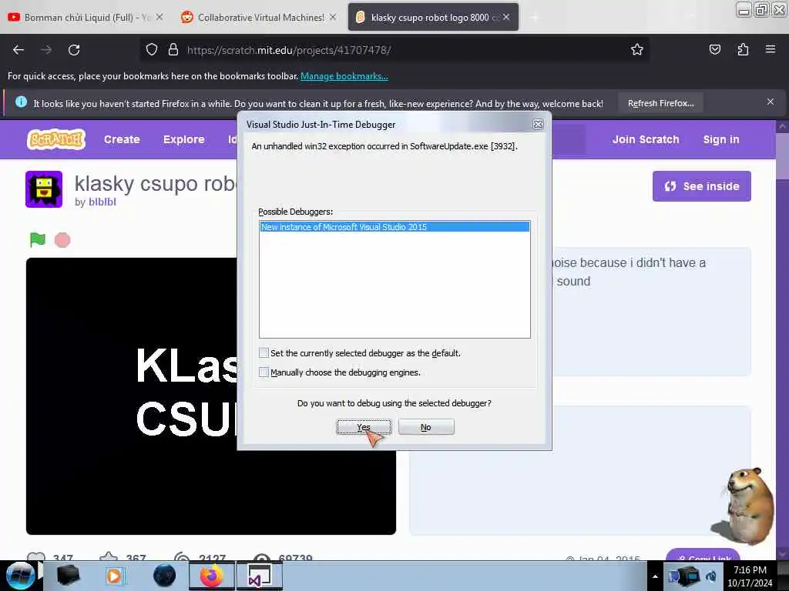
Task: Click Sign in on Scratch
Action: pyautogui.click(x=721, y=139)
